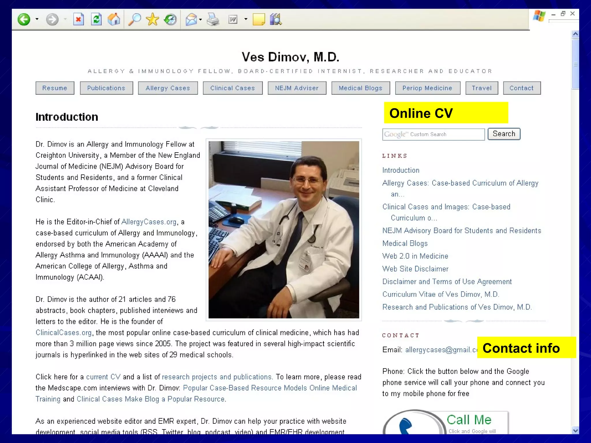Click the Google Custom Search field
591x443 pixels.
pyautogui.click(x=433, y=134)
